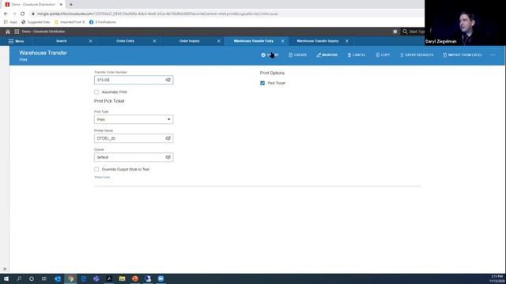Open the lookup for Printer Name
The width and height of the screenshot is (506, 284).
click(168, 139)
